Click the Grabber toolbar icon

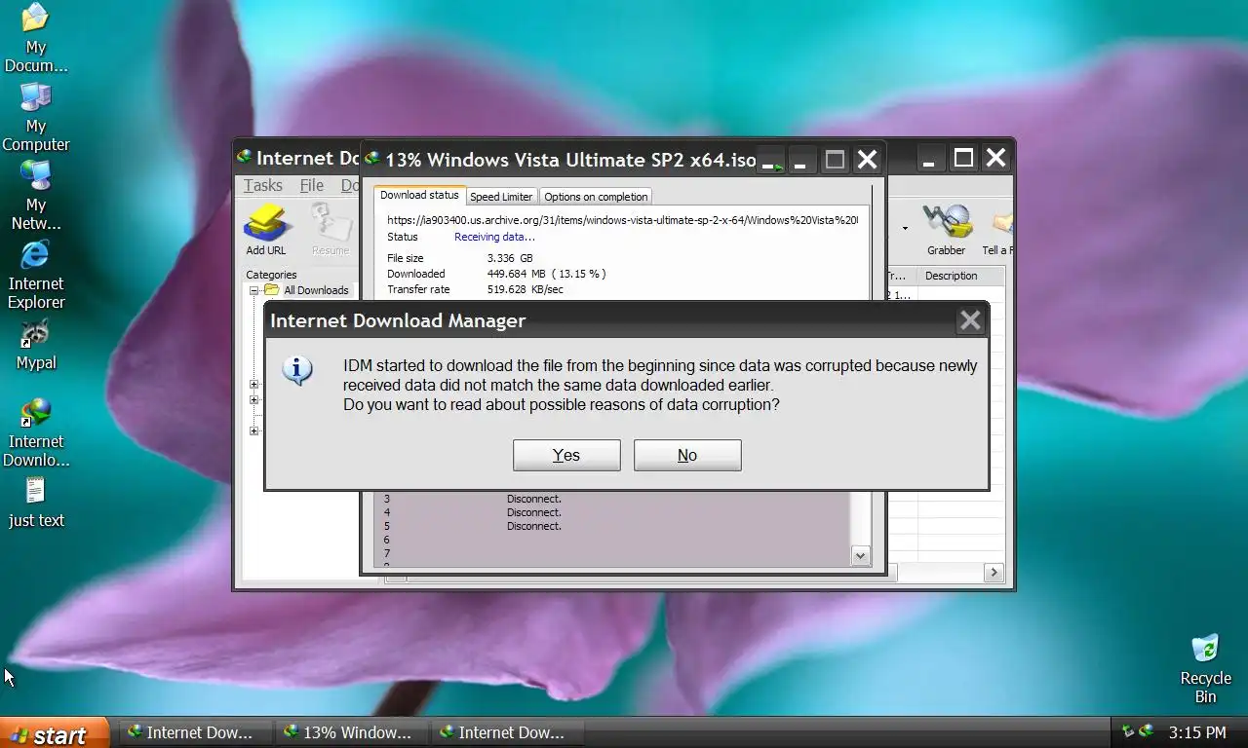[946, 230]
